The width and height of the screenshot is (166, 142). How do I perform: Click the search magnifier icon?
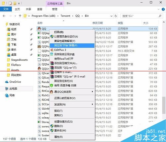[160, 16]
